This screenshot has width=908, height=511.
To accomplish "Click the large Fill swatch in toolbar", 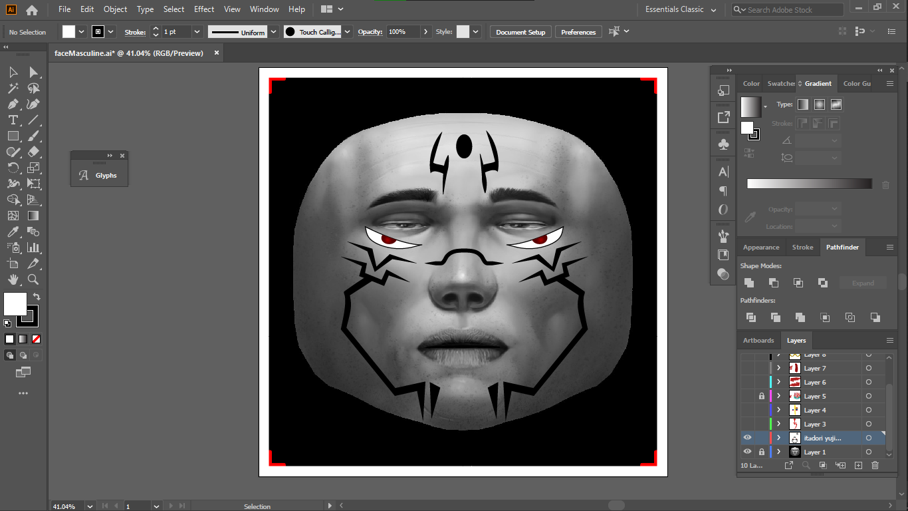I will click(x=15, y=304).
